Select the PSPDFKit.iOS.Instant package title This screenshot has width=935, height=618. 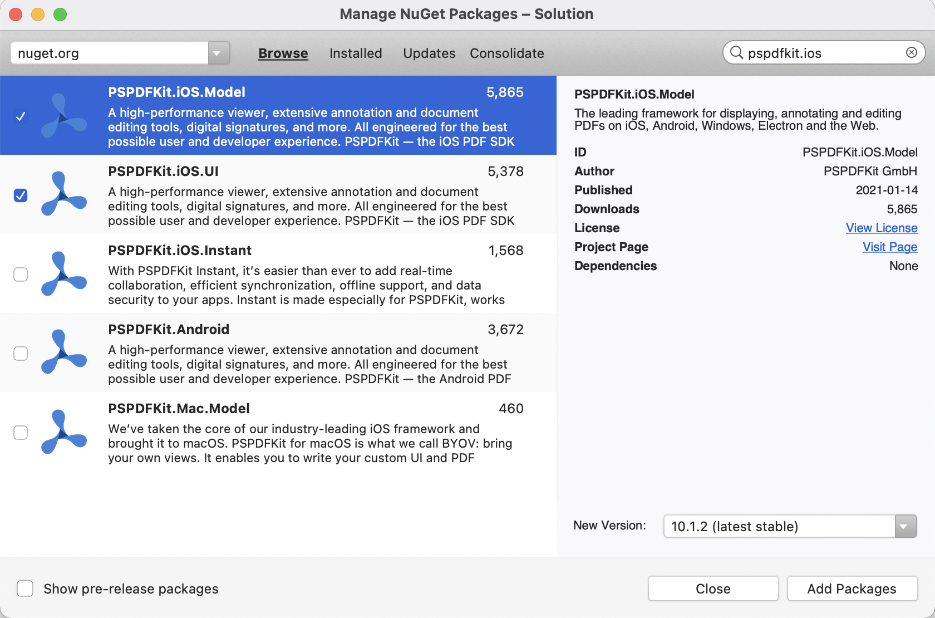tap(180, 251)
